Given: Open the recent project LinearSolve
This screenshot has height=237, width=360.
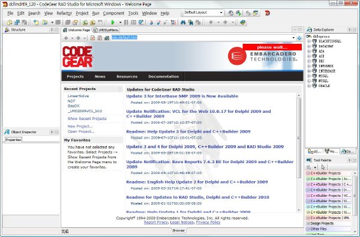Looking at the screenshot, I should pyautogui.click(x=78, y=96).
